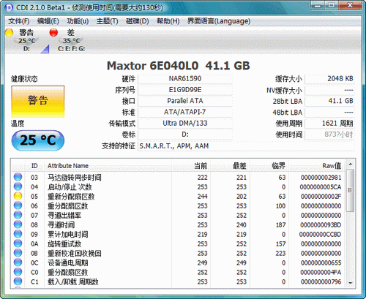Select the 重新分配扇区数 row
The height and width of the screenshot is (299, 366).
point(178,197)
